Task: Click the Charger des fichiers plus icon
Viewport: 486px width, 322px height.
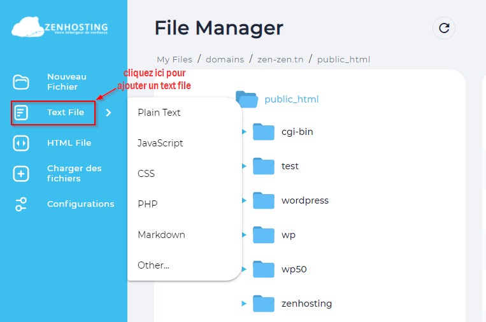Action: point(21,174)
